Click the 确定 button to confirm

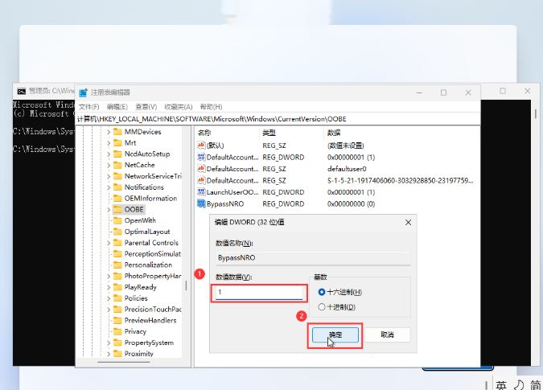(335, 335)
